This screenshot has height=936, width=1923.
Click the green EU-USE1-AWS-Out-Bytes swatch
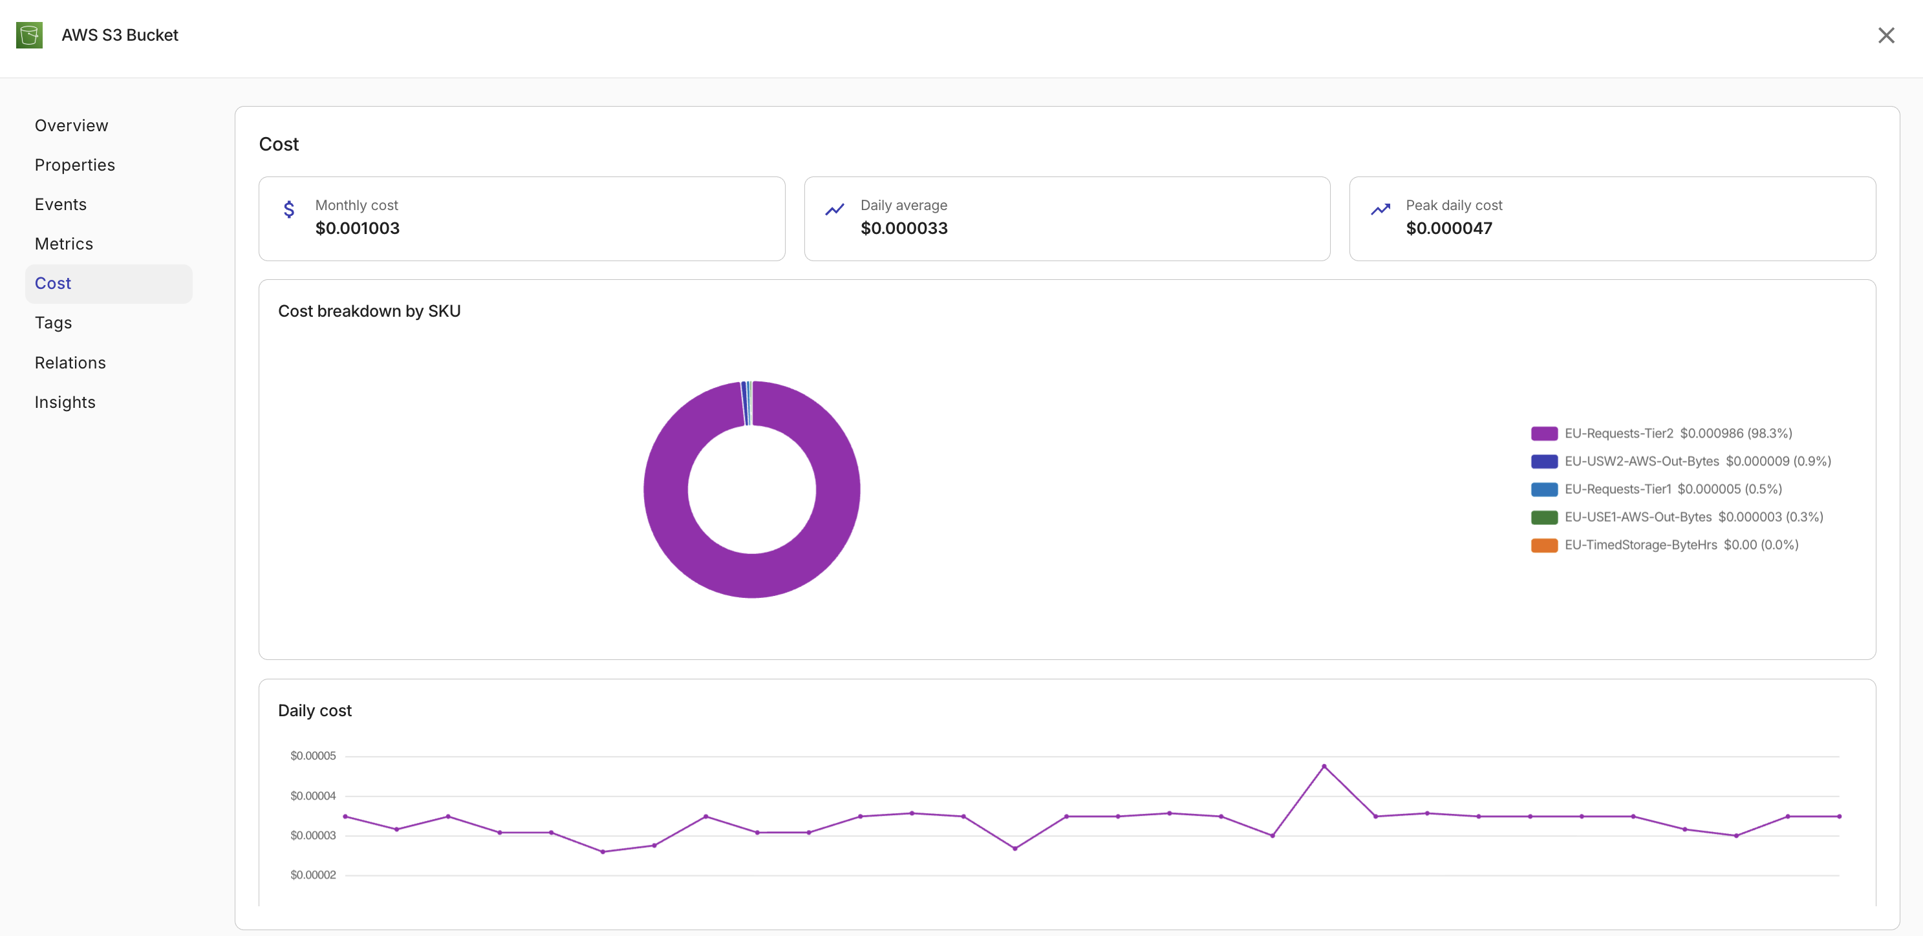click(1544, 517)
